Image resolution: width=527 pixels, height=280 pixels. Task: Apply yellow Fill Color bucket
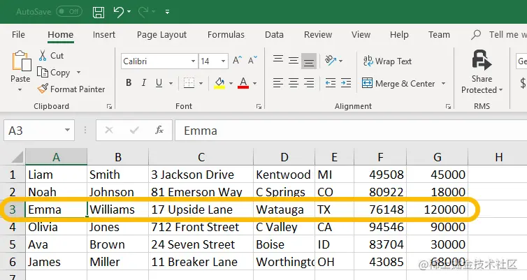tap(219, 82)
